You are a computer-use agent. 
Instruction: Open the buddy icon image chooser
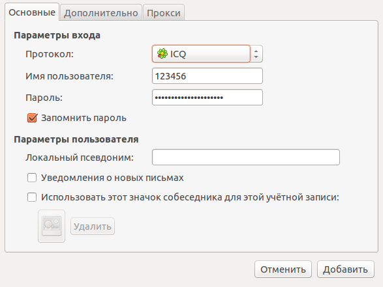click(52, 226)
